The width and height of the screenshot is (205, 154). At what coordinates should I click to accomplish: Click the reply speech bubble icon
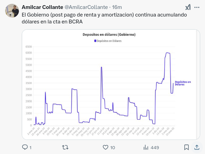pos(25,147)
